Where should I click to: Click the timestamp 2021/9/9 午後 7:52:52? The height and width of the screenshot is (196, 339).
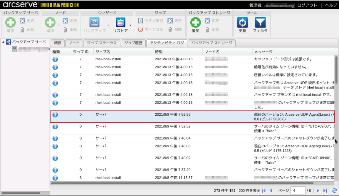172,126
